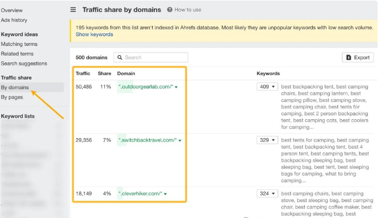Image resolution: width=381 pixels, height=218 pixels.
Task: Click keyword list starting 'best camping chairs, best camping stove'
Action: click(327, 204)
